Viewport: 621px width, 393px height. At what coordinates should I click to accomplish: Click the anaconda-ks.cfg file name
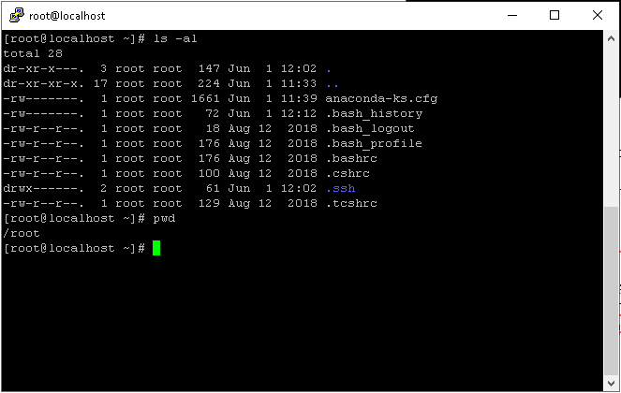[381, 99]
